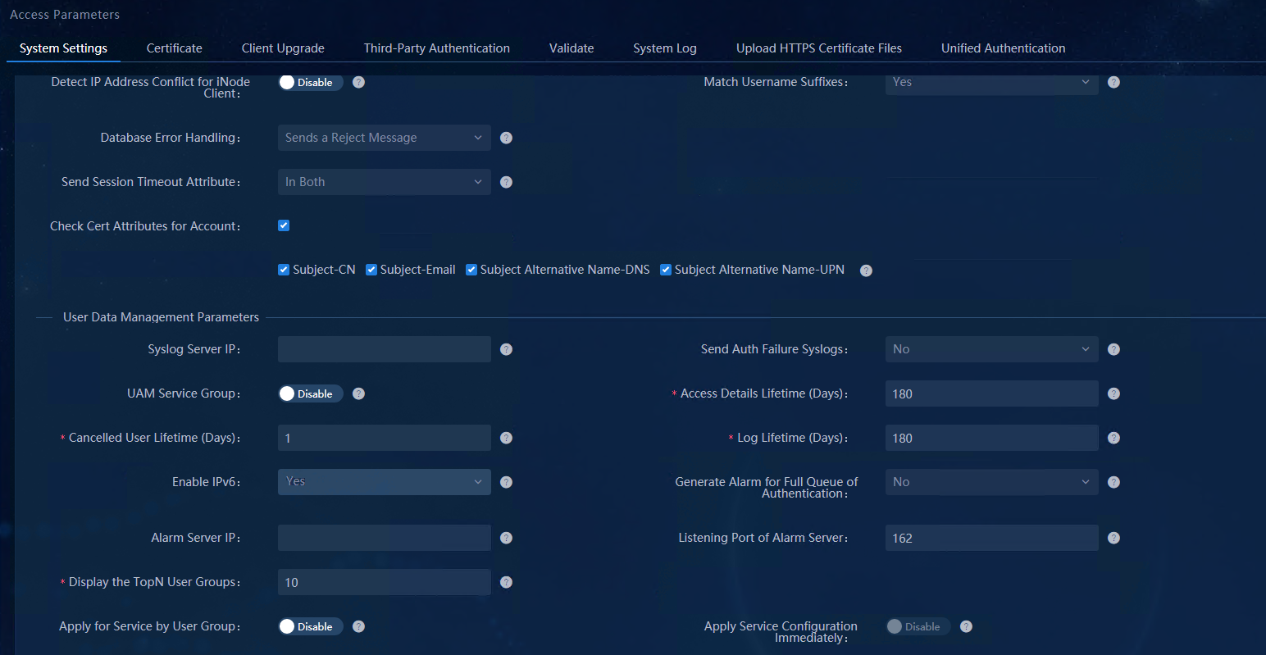Uncheck the Subject-Email checkbox
The width and height of the screenshot is (1266, 655).
coord(371,270)
